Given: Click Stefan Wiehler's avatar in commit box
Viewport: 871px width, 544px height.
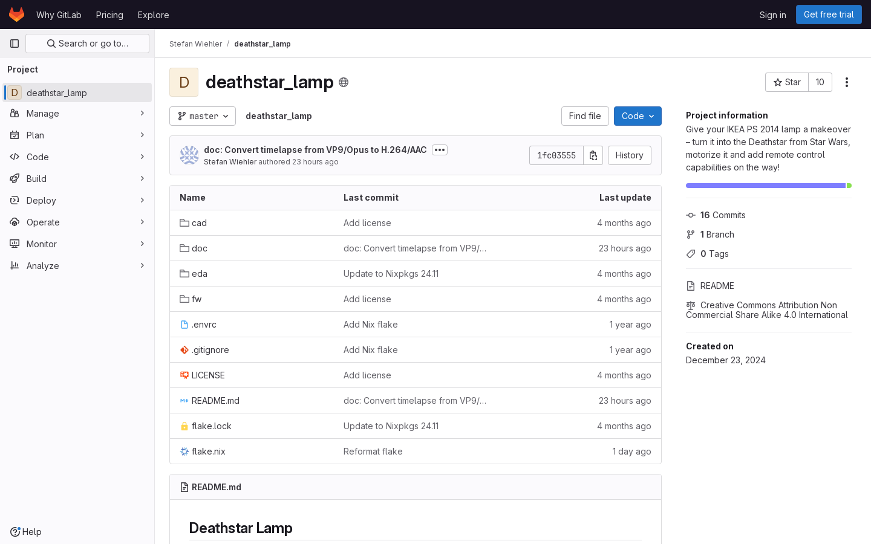Looking at the screenshot, I should coord(189,155).
